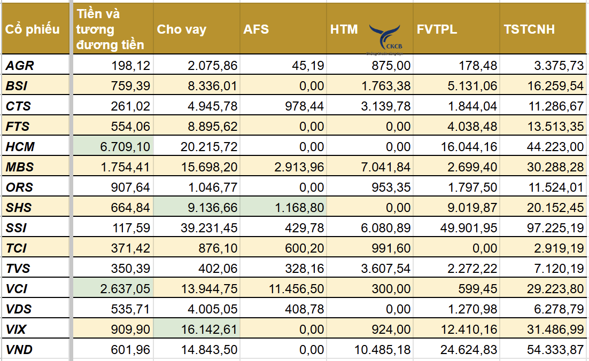Click the FVTPL column header
The height and width of the screenshot is (361, 589).
point(437,29)
